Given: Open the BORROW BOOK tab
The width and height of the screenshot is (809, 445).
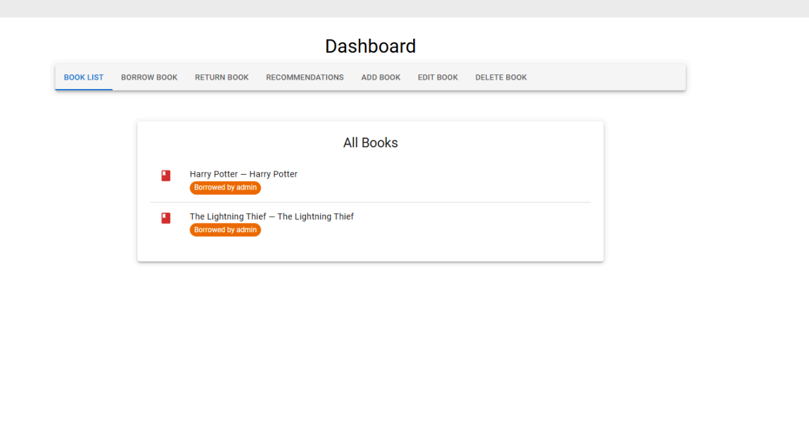Looking at the screenshot, I should (x=149, y=77).
